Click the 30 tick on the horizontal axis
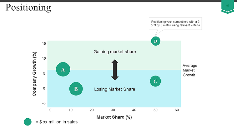The width and height of the screenshot is (237, 133). tap(113, 110)
